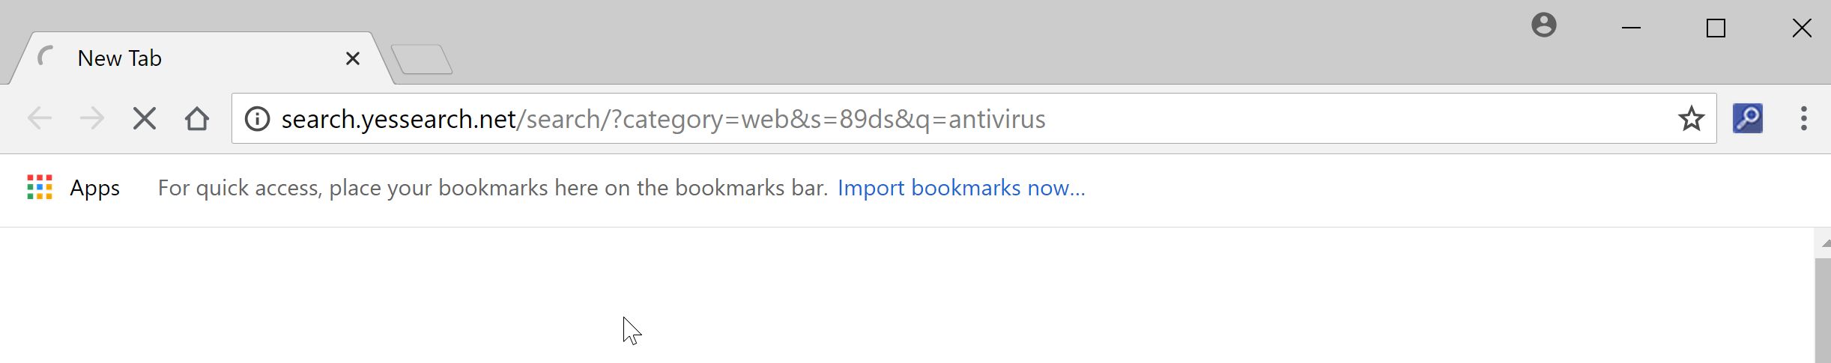Close the Chrome window
The image size is (1831, 363).
1802,28
